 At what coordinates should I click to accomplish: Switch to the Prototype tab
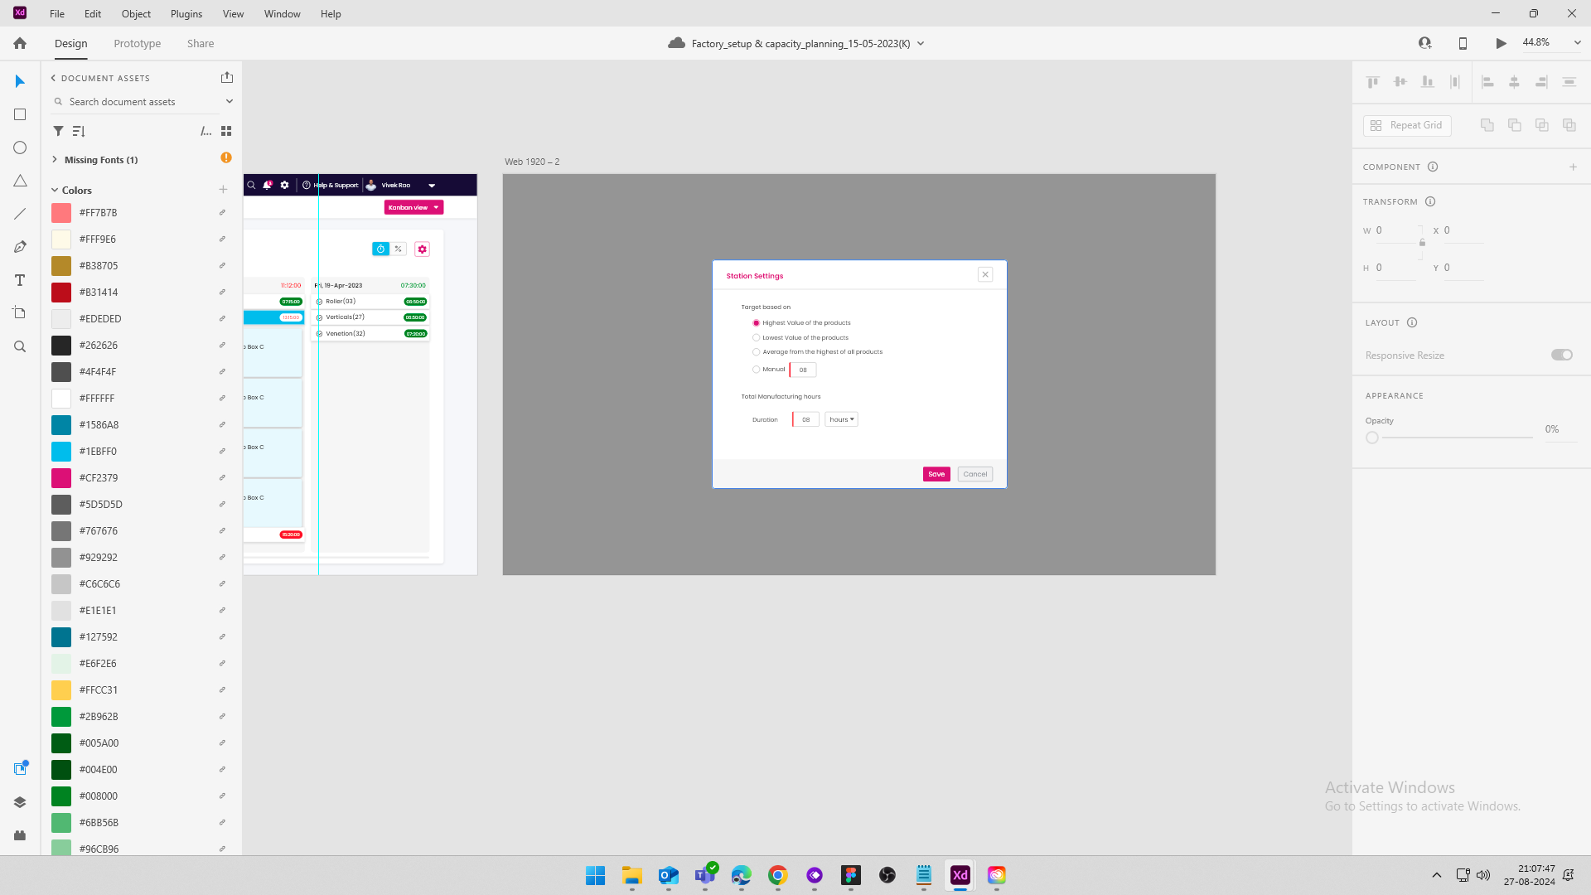point(138,43)
